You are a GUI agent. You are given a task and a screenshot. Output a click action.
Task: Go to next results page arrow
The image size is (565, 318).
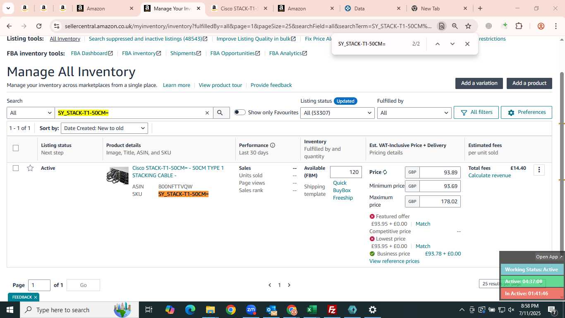point(289,285)
